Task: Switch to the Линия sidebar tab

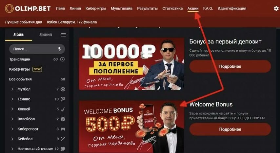Action: 46,35
